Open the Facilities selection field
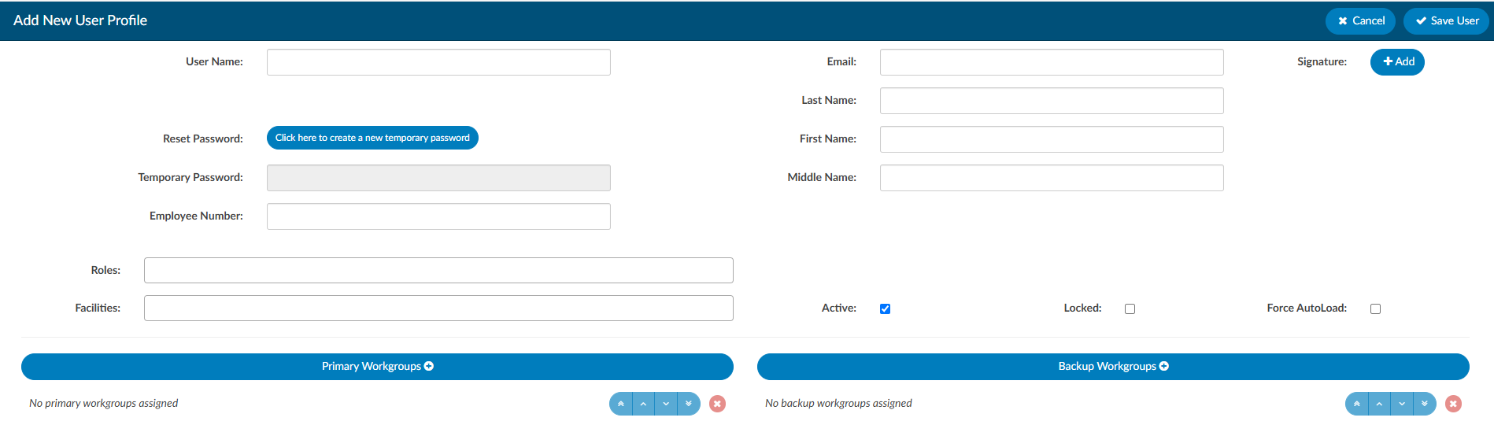 click(x=438, y=308)
